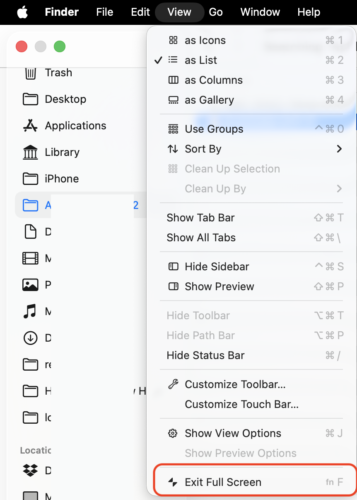Switch view to as Columns
Viewport: 357px width, 500px height.
[x=252, y=80]
